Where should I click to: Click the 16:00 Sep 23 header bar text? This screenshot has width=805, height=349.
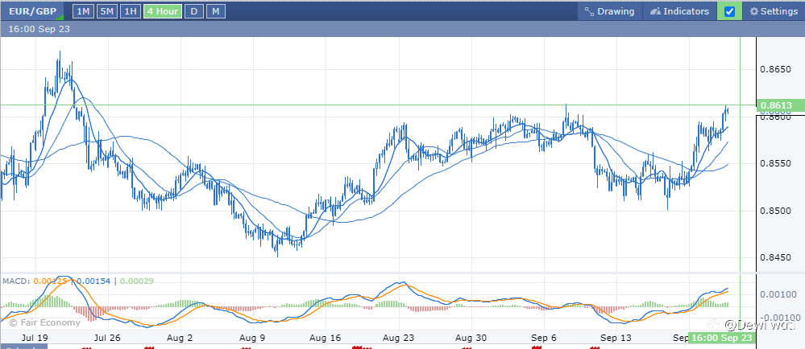tap(39, 29)
